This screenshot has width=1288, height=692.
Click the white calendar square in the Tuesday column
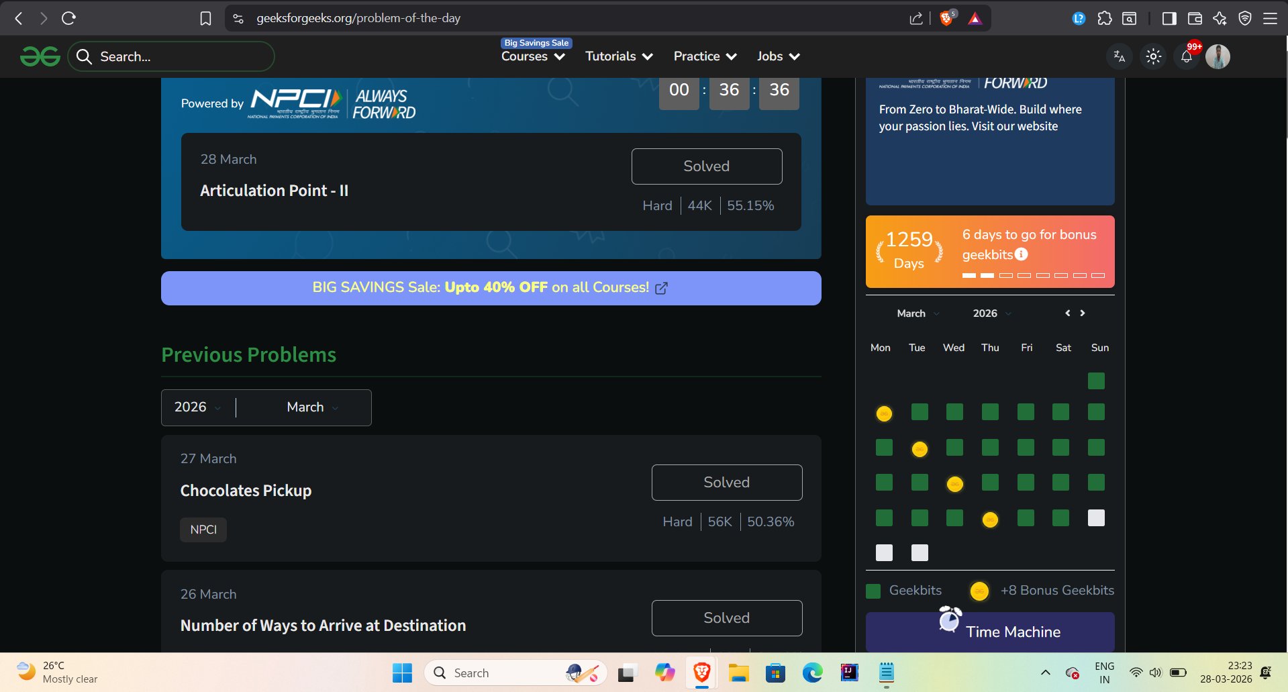click(x=920, y=553)
